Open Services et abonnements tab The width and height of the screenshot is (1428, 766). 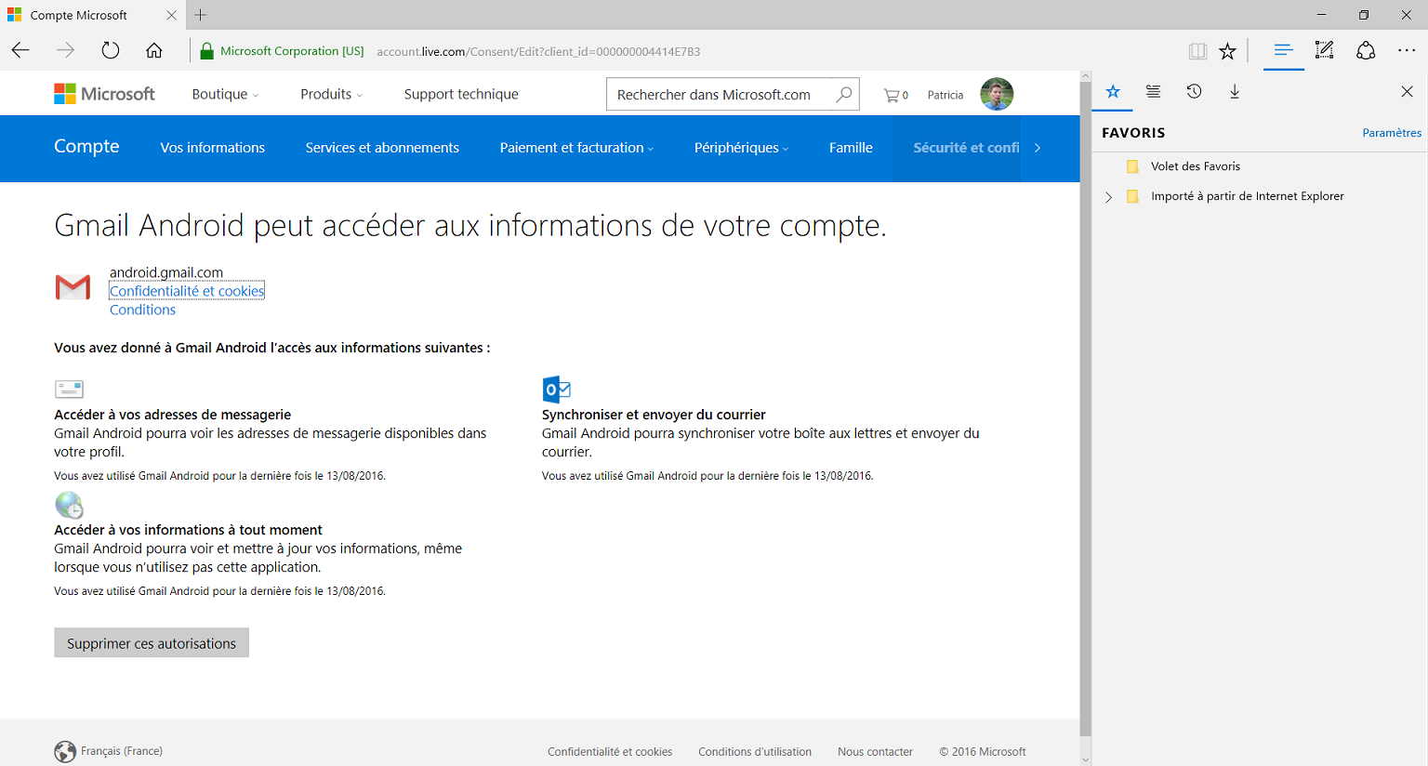coord(382,148)
